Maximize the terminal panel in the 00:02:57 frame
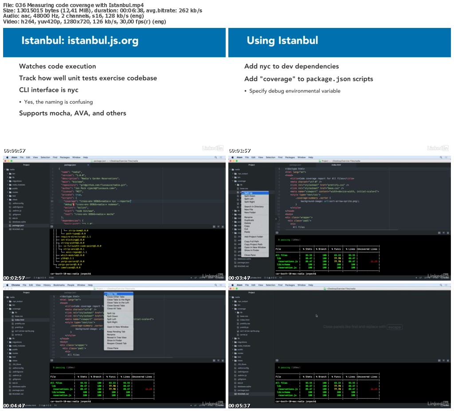The height and width of the screenshot is (411, 454). click(214, 227)
